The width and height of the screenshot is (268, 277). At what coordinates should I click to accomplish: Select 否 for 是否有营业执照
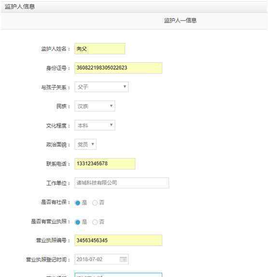click(x=95, y=222)
